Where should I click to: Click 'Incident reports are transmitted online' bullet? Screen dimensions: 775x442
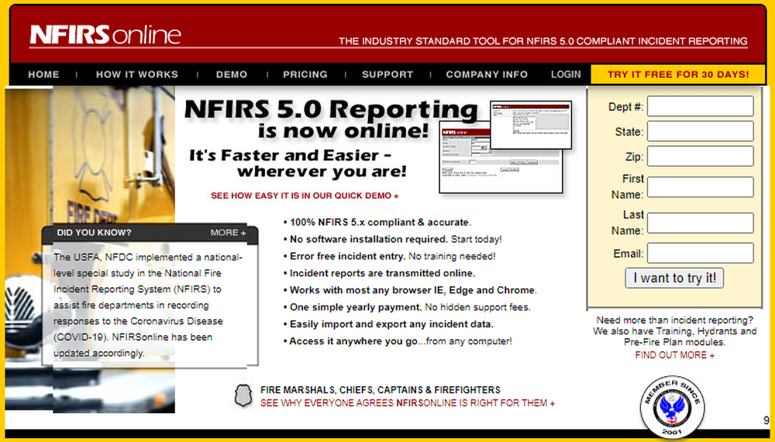[379, 273]
